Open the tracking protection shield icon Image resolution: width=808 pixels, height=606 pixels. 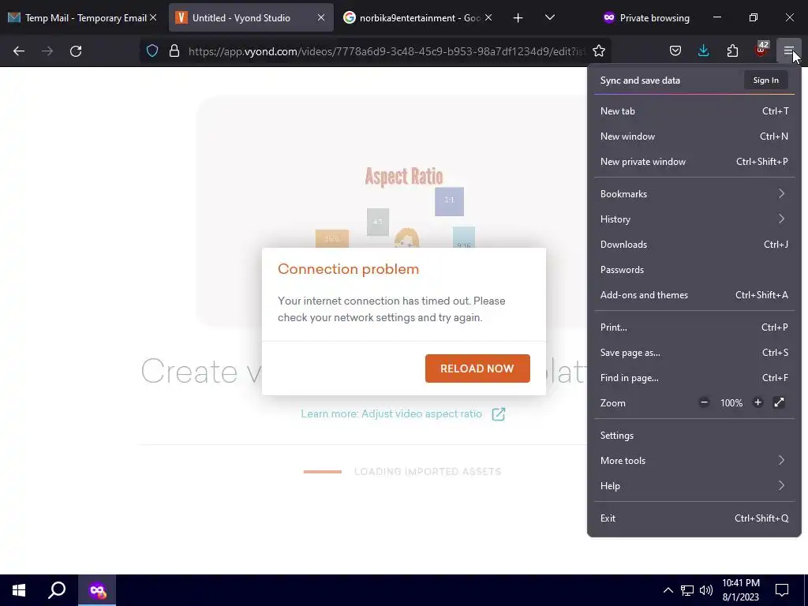tap(152, 51)
